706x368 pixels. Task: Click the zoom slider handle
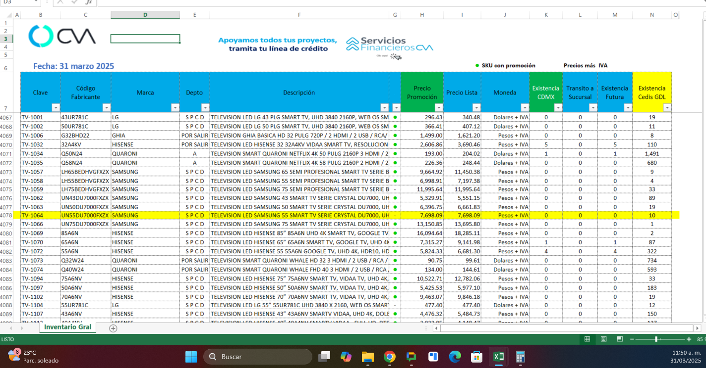(656, 339)
